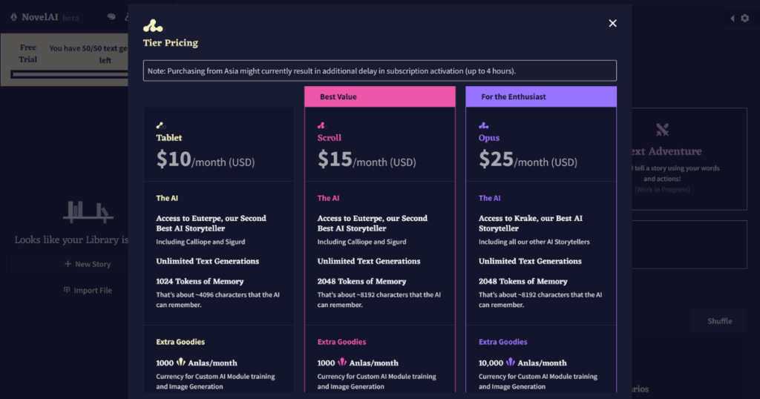Viewport: 760px width, 399px height.
Task: Click the Anlas icon in the Opus tier
Action: [x=511, y=362]
